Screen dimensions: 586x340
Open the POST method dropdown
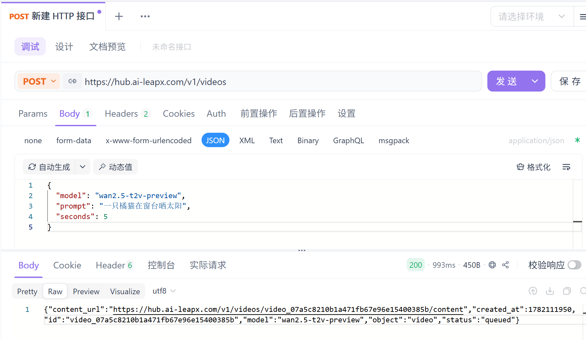tap(39, 81)
